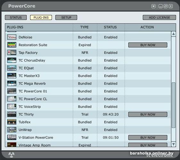Screen dimensions: 180x160
Task: Click the vertical scrollbar thumb
Action: tap(174, 105)
